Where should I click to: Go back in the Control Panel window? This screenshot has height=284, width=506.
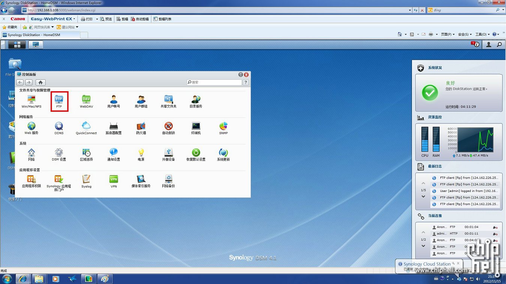(x=20, y=82)
